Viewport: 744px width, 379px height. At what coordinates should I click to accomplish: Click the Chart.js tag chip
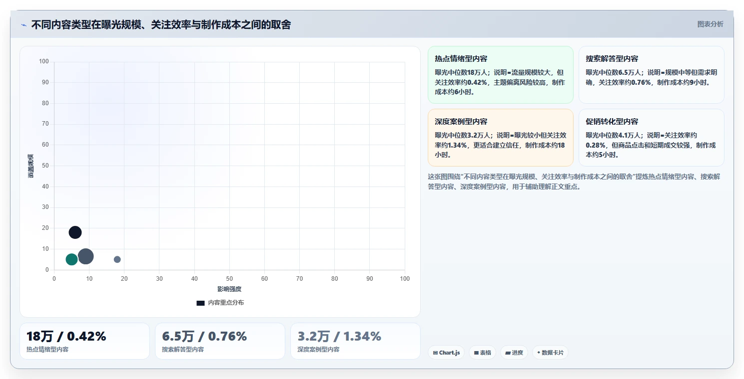point(446,353)
